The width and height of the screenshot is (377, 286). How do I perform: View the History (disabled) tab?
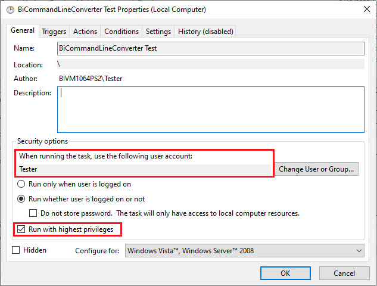pos(205,32)
